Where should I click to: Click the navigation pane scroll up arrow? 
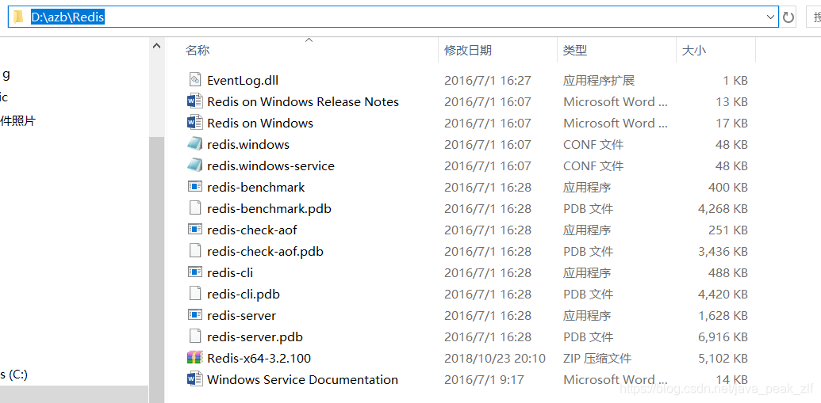[156, 46]
